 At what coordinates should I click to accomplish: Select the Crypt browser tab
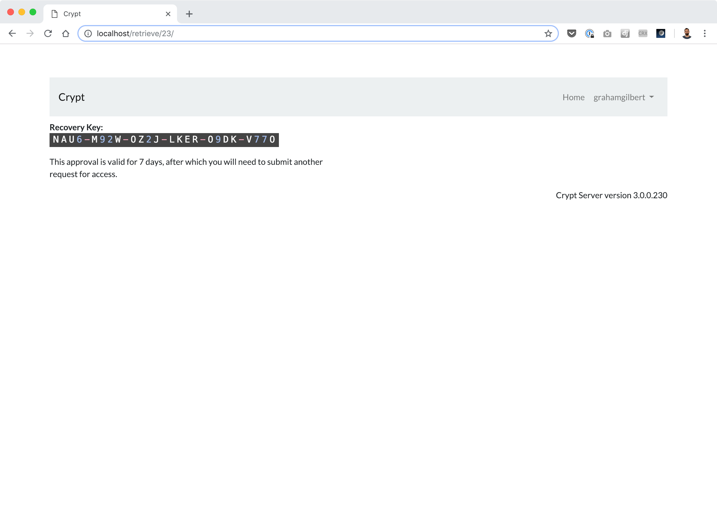tap(110, 14)
